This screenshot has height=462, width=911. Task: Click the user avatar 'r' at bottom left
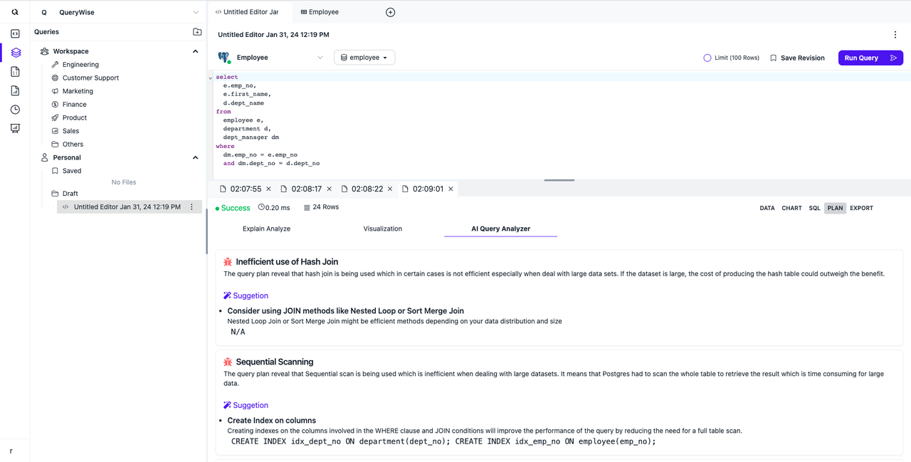coord(11,451)
